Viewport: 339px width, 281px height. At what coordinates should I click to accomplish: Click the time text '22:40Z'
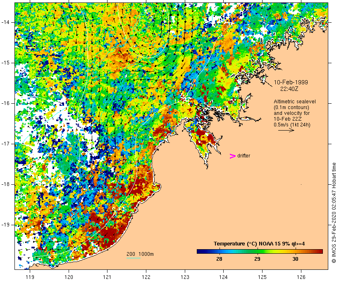coord(289,88)
